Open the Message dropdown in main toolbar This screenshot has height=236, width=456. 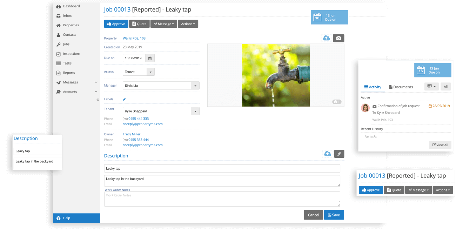[163, 24]
